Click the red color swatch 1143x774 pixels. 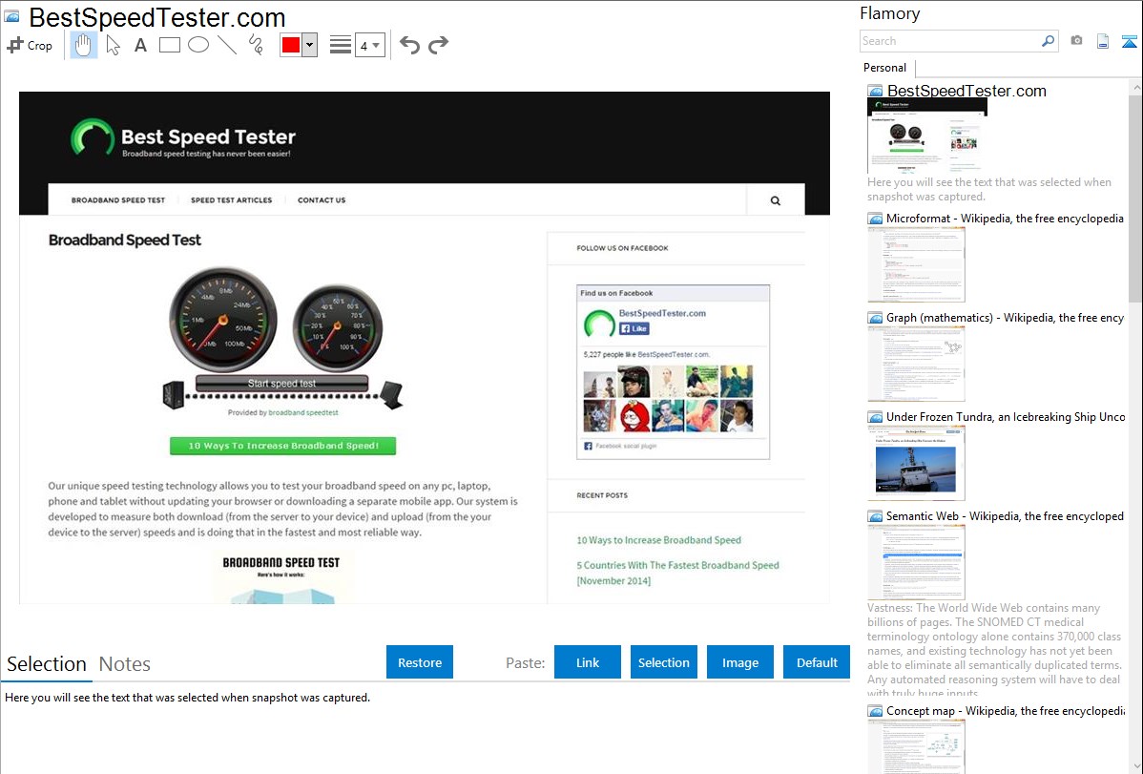point(291,45)
